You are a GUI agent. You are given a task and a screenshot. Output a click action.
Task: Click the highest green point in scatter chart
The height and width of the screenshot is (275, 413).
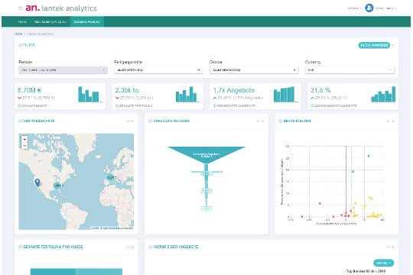[369, 156]
